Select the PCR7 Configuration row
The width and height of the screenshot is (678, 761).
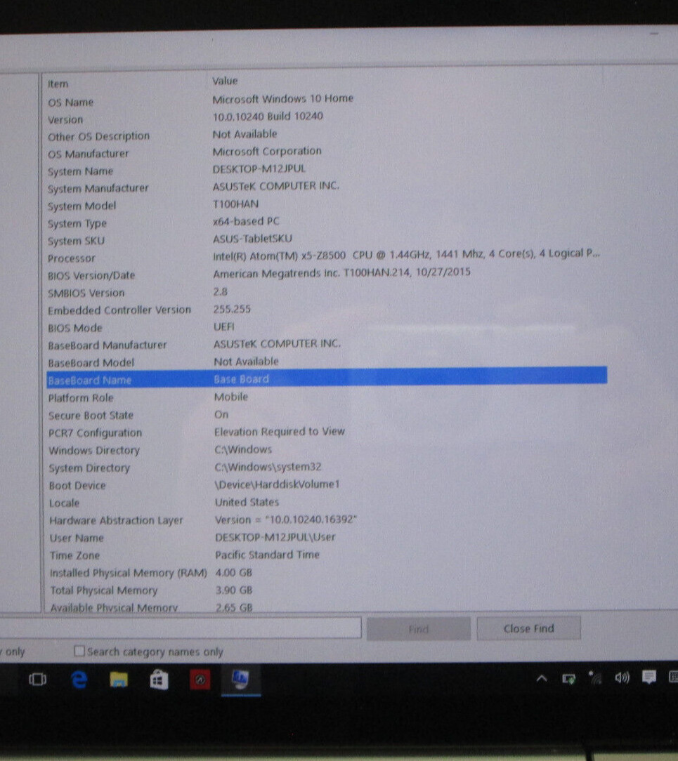pyautogui.click(x=325, y=432)
